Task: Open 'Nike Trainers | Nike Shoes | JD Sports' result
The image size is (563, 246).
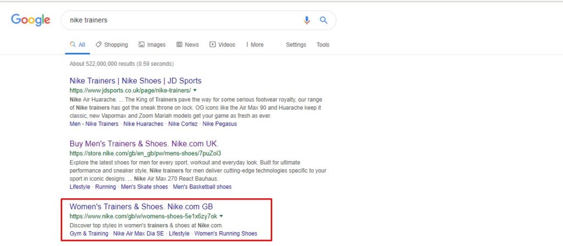Action: coord(135,81)
